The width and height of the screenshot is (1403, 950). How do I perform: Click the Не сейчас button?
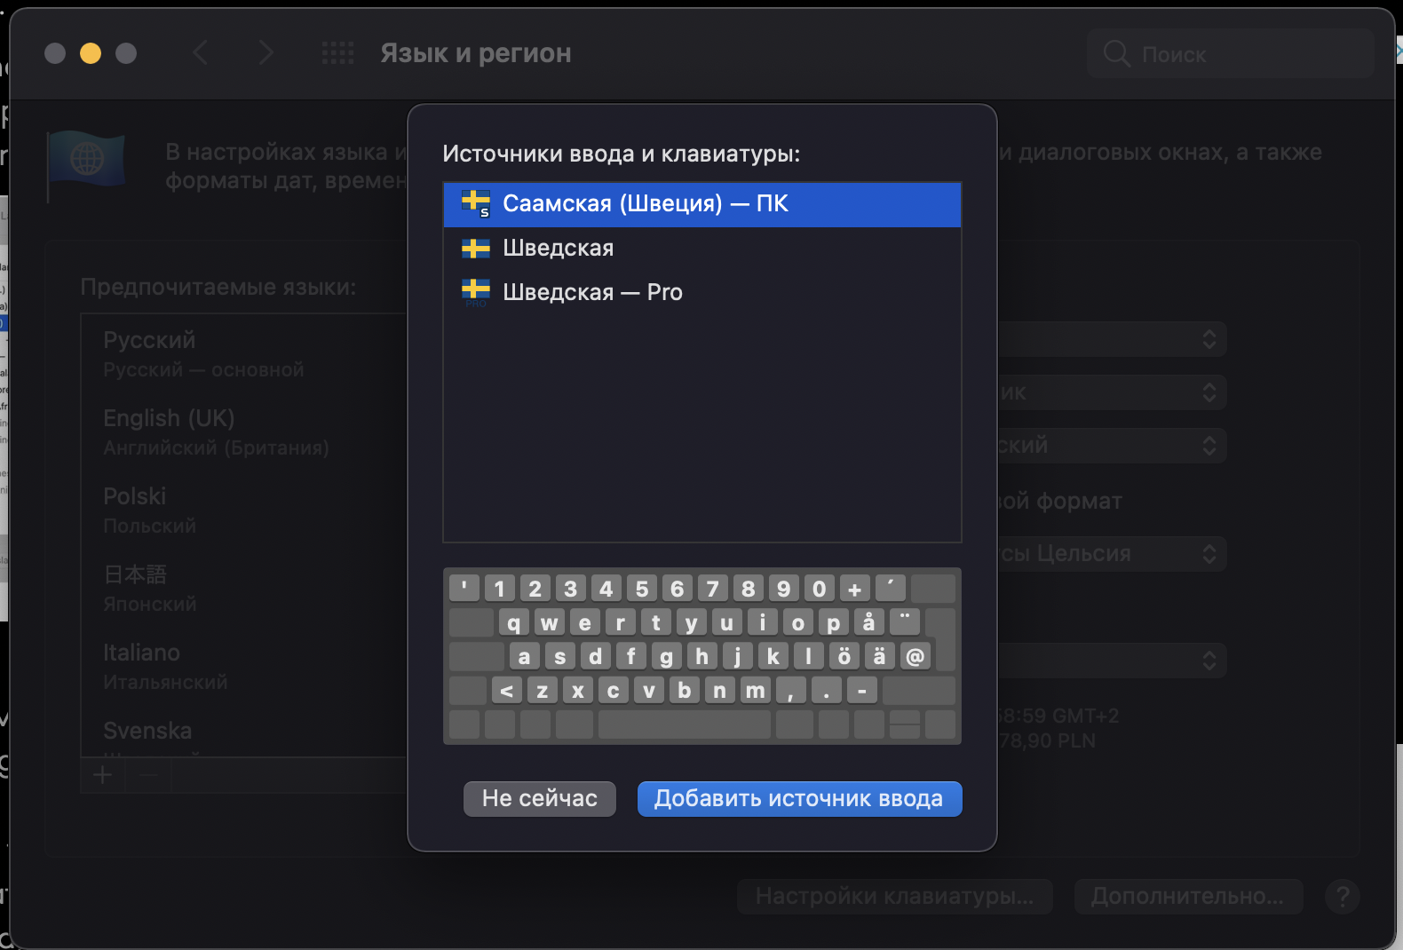point(540,798)
